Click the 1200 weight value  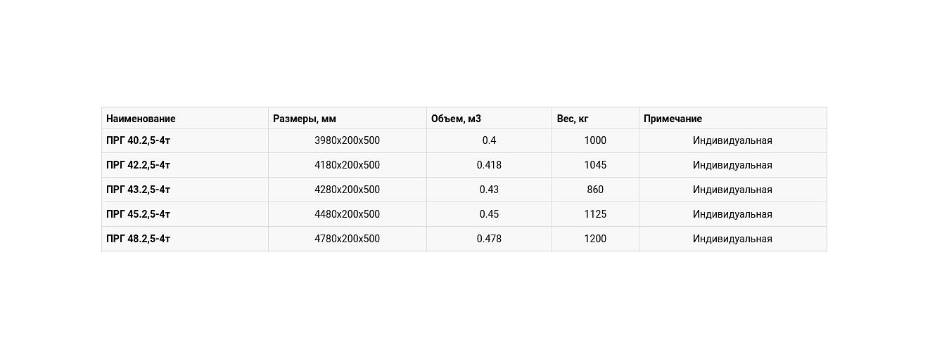(x=595, y=239)
